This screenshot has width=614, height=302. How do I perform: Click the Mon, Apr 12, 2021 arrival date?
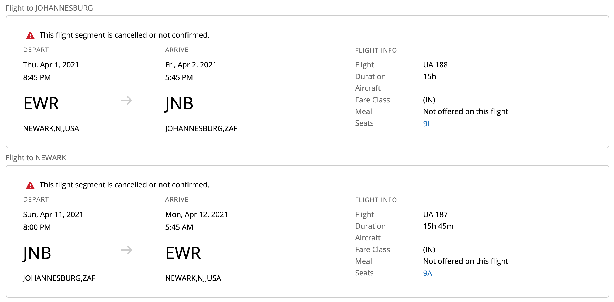[x=196, y=214]
